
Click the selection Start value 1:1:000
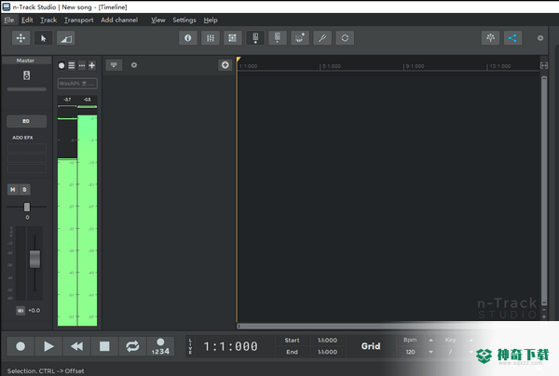click(x=327, y=341)
